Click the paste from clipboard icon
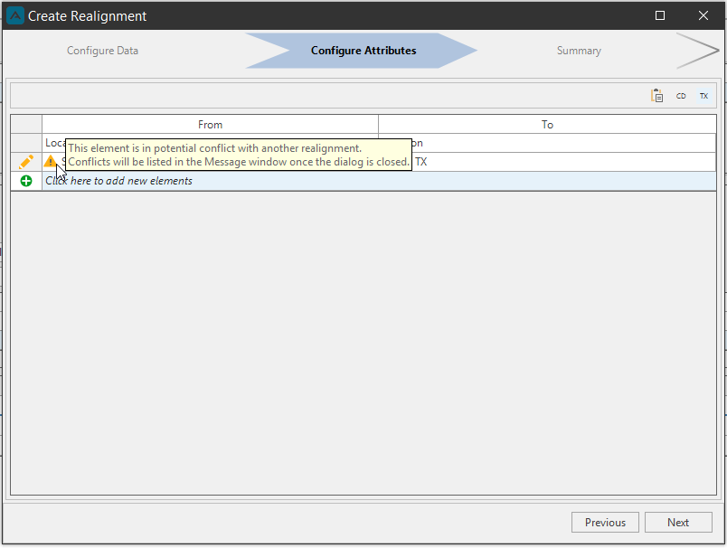The height and width of the screenshot is (548, 727). tap(656, 96)
